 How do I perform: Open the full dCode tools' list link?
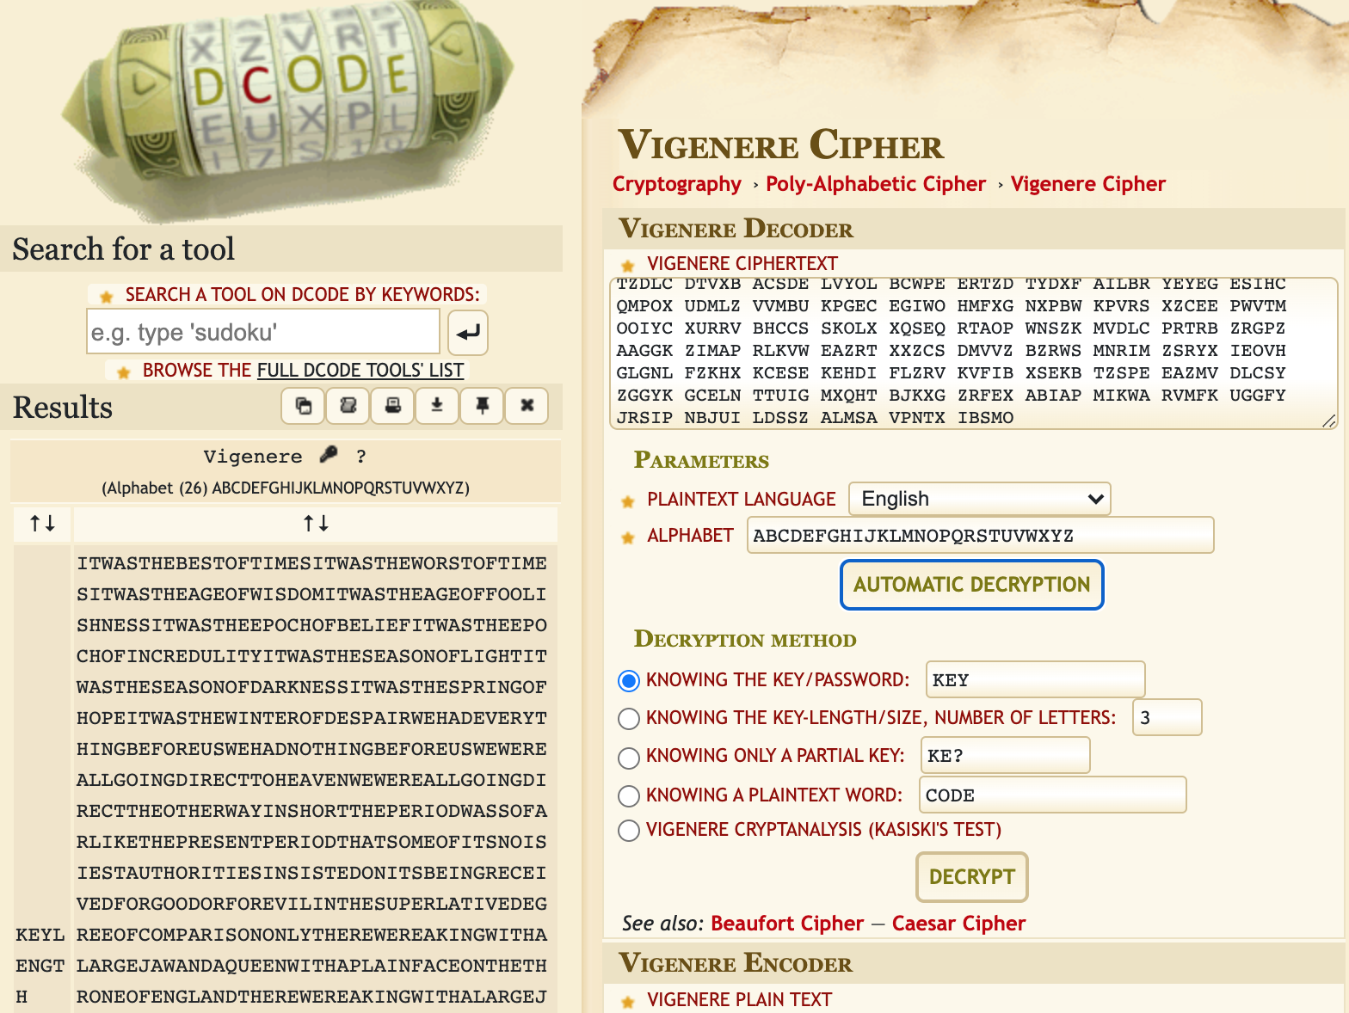click(x=360, y=371)
